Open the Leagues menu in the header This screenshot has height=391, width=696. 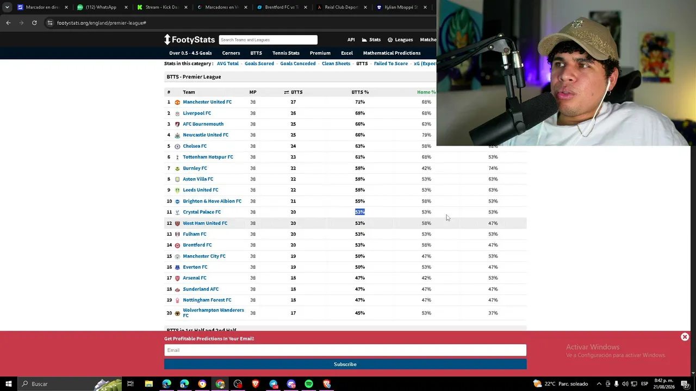point(400,40)
